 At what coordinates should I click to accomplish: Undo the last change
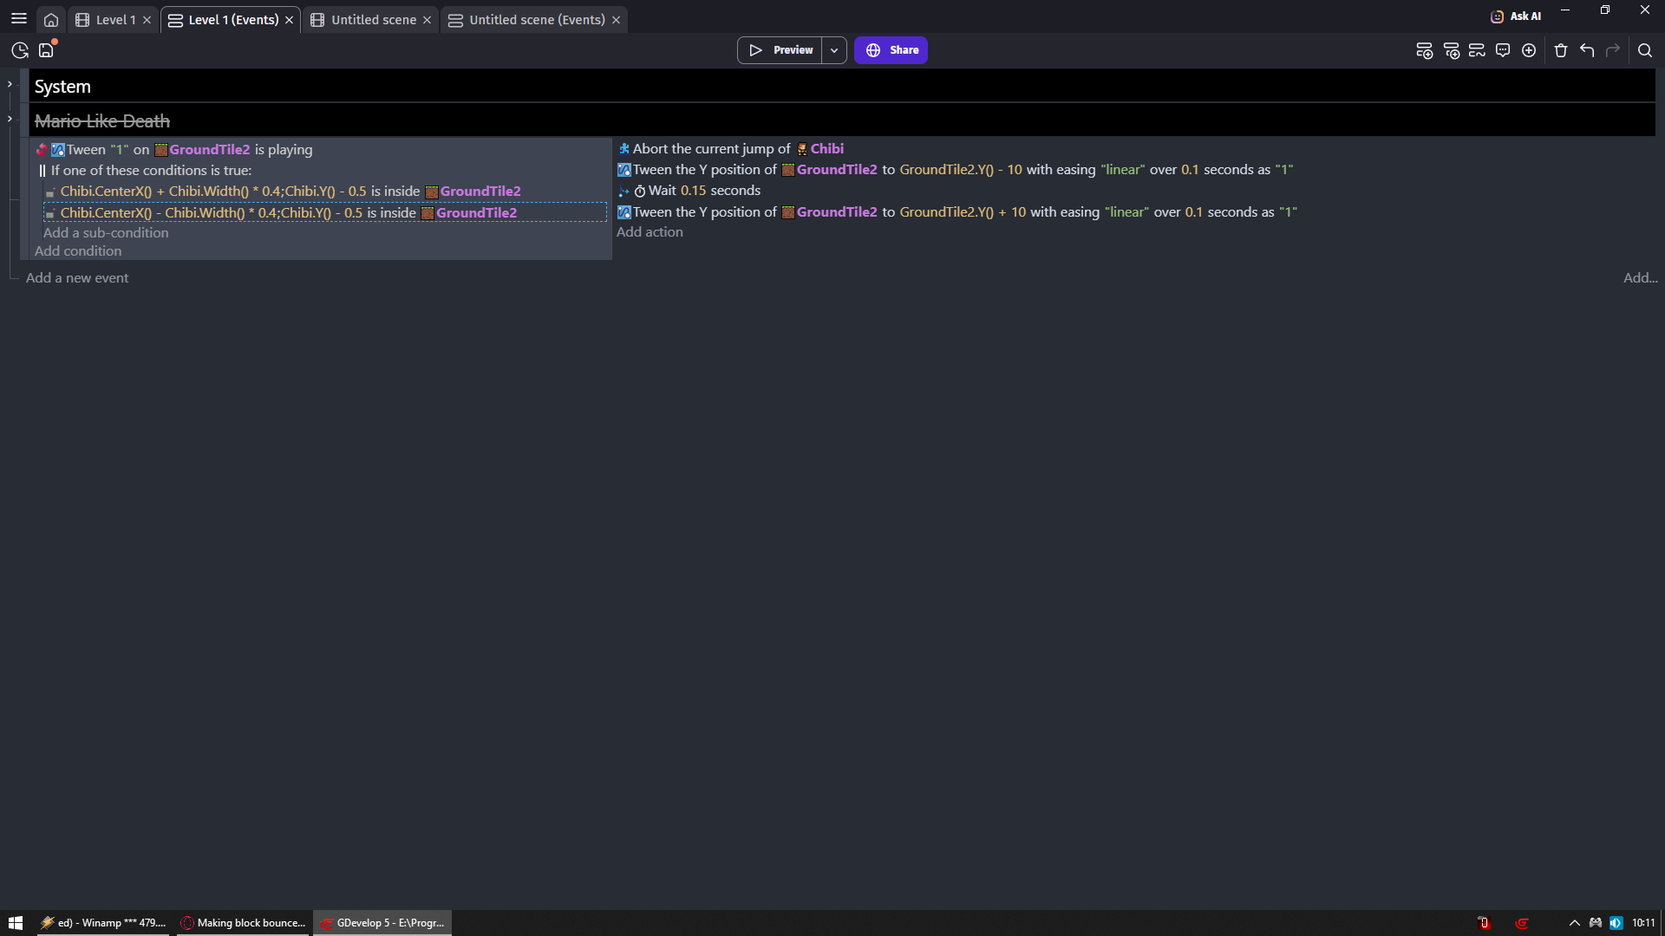pos(1587,51)
